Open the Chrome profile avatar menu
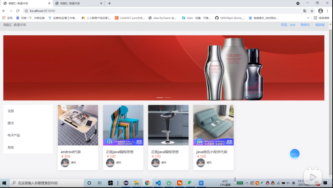Screen dimensions: 333x188 tap(321, 11)
